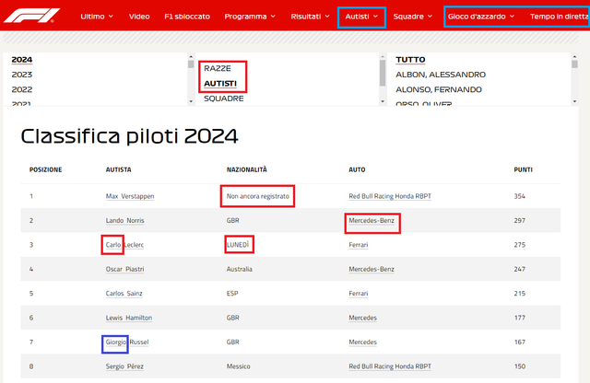The width and height of the screenshot is (590, 383).
Task: Select ALBON, ALESSANDRO in driver filter
Action: (x=441, y=75)
